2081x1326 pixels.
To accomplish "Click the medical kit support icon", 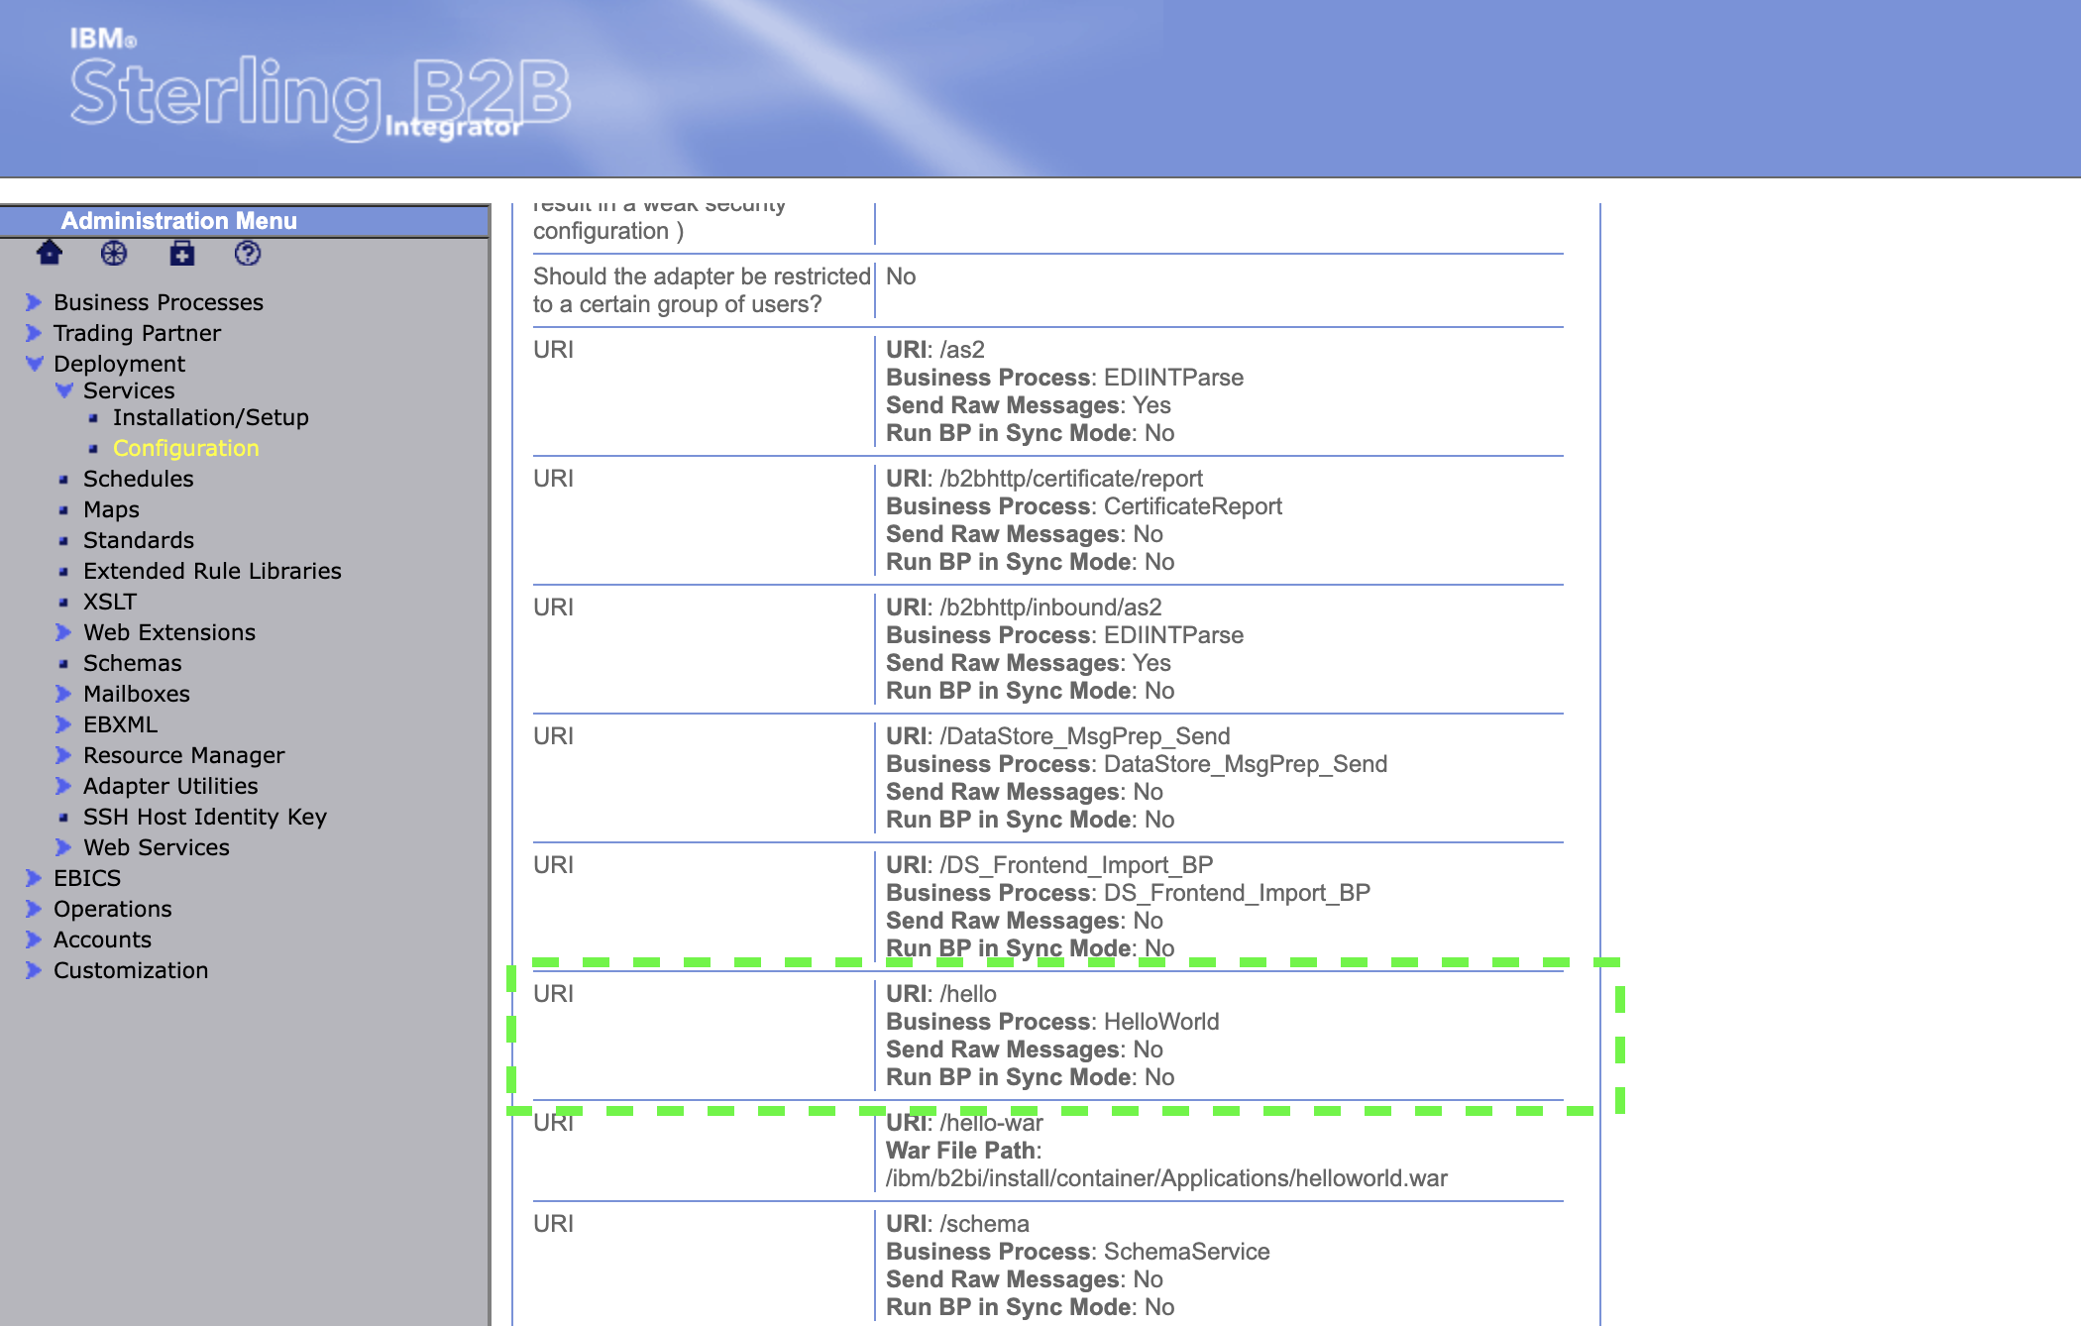I will [x=181, y=254].
